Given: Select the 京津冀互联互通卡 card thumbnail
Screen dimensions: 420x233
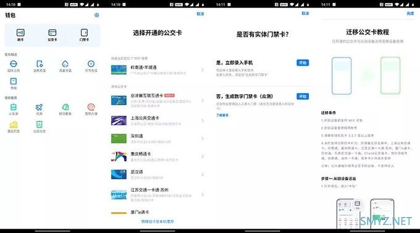Looking at the screenshot, I should (x=119, y=100).
